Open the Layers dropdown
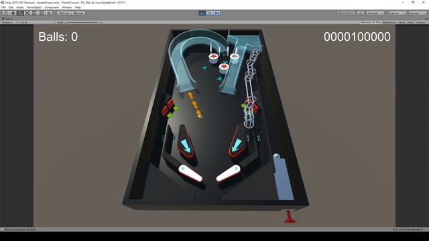Screen dimensions: 429x241 397,13
